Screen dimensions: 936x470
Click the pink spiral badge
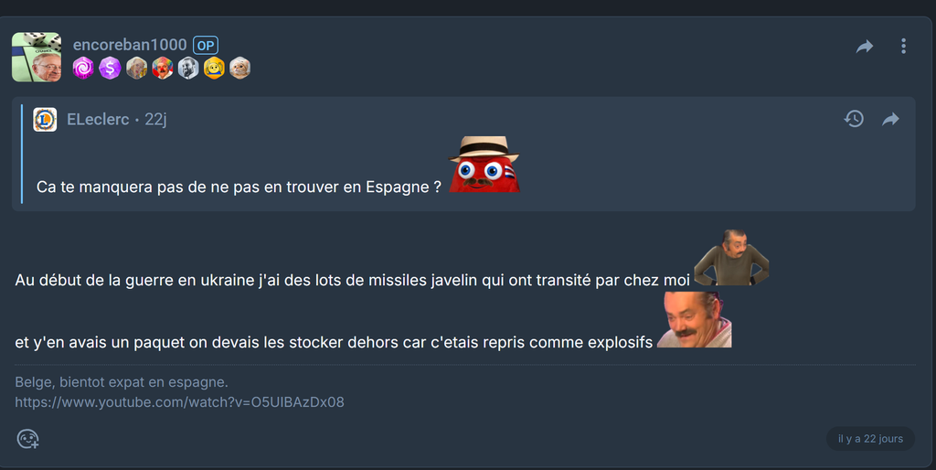coord(83,68)
